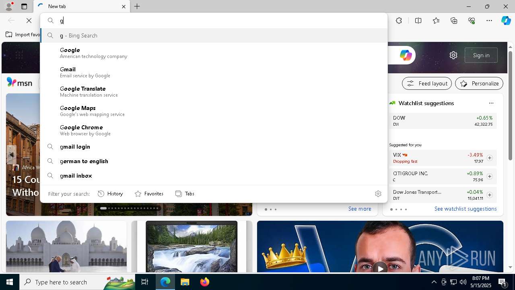515x290 pixels.
Task: Launch Copilot from the toolbar
Action: pos(506,21)
